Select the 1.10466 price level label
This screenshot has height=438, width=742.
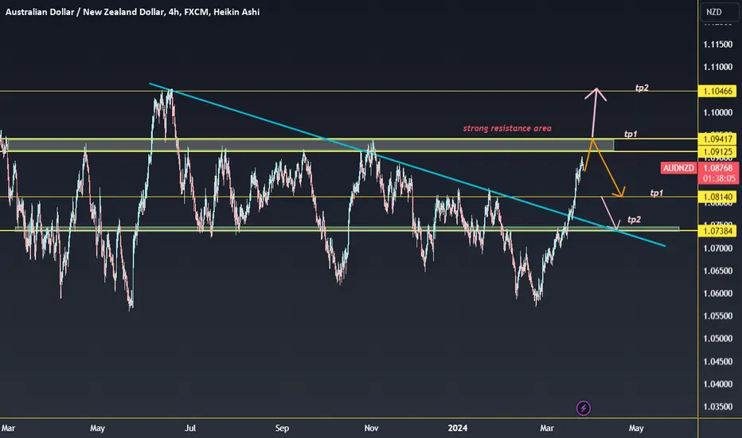click(x=717, y=91)
